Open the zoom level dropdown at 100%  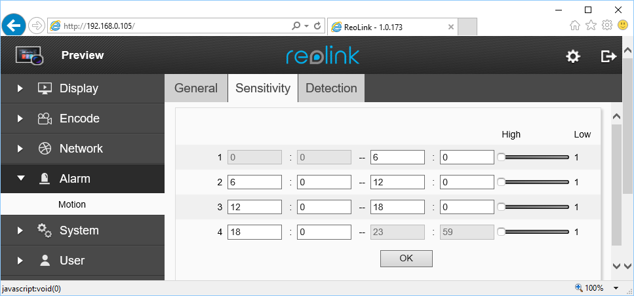pyautogui.click(x=616, y=288)
